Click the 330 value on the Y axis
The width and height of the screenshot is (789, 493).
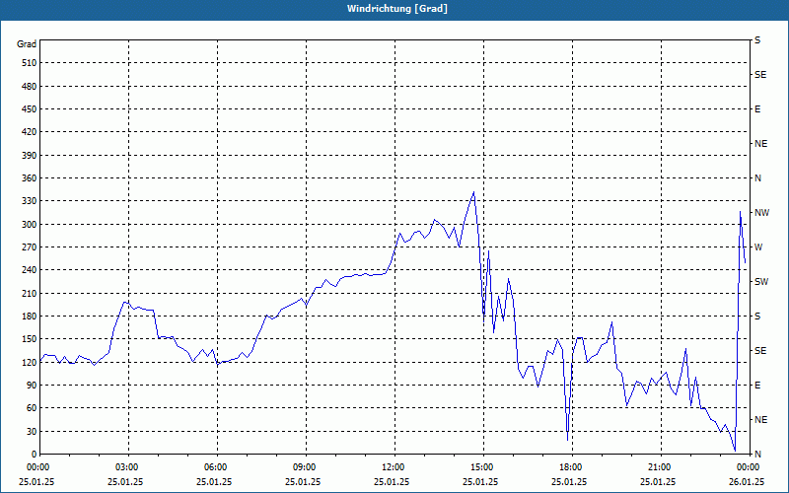[30, 201]
